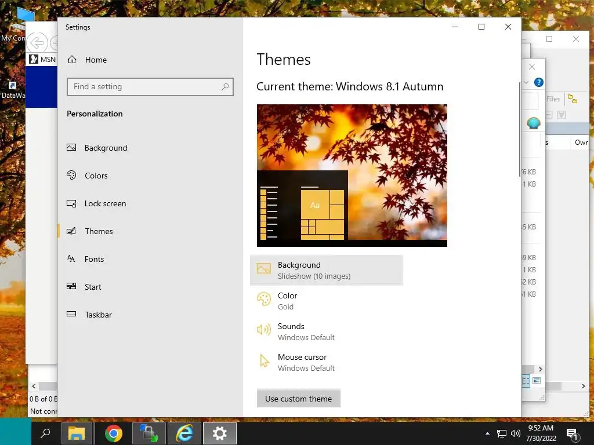Click details view icon in background window
The width and height of the screenshot is (594, 445).
(x=526, y=381)
